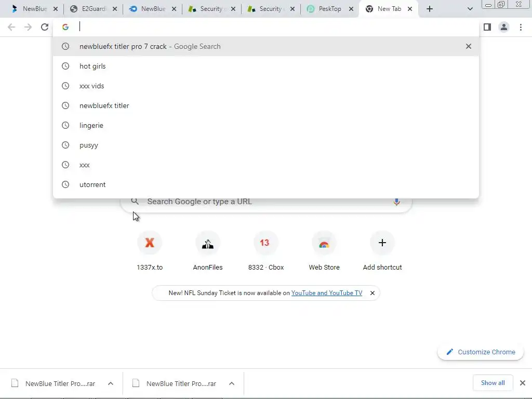532x399 pixels.
Task: Select the 'lingerie' suggestion
Action: (266, 125)
